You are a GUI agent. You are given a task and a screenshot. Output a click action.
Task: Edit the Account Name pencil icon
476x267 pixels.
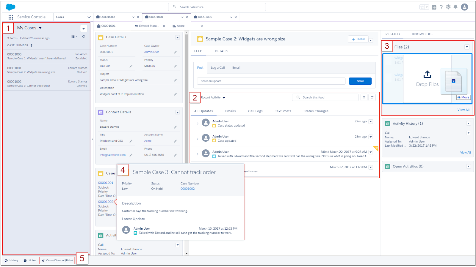tap(175, 141)
